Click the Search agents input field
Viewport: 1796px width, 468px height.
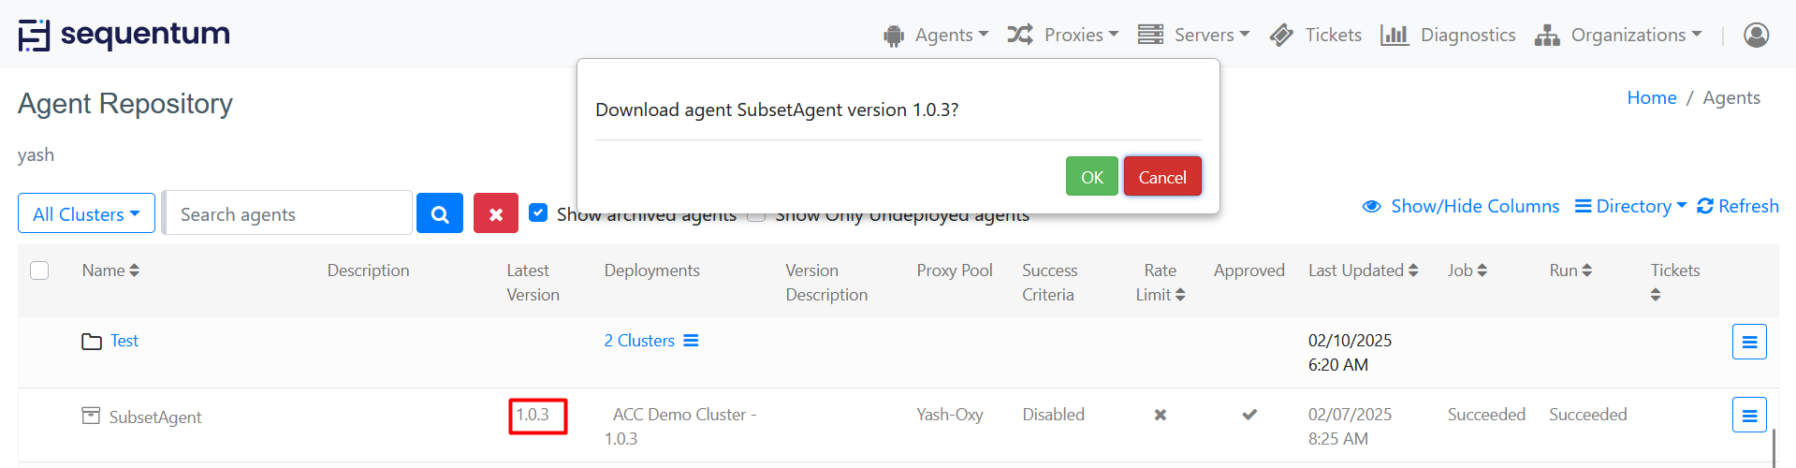click(288, 214)
